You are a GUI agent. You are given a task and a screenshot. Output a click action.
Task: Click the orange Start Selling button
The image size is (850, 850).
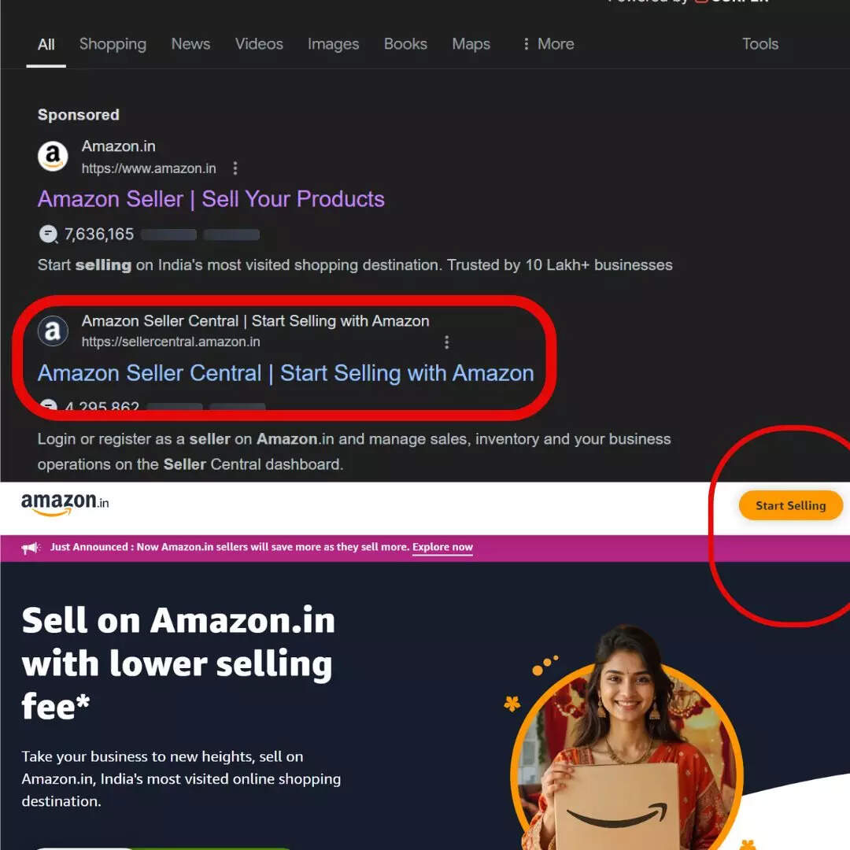(790, 505)
